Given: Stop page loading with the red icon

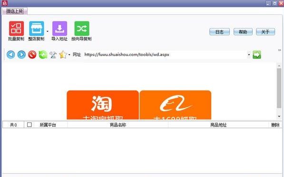Looking at the screenshot, I should [x=32, y=55].
